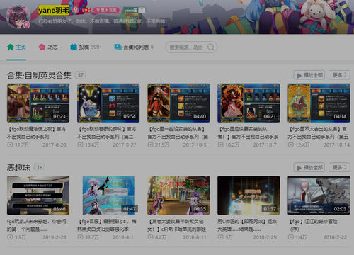The image size is (354, 255).
Task: Click the date 2017-8-28
Action: click(55, 144)
